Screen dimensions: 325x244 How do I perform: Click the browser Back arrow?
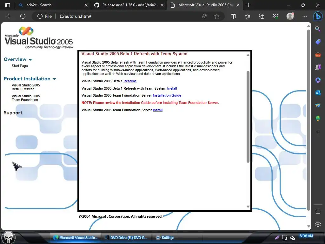tap(9, 16)
